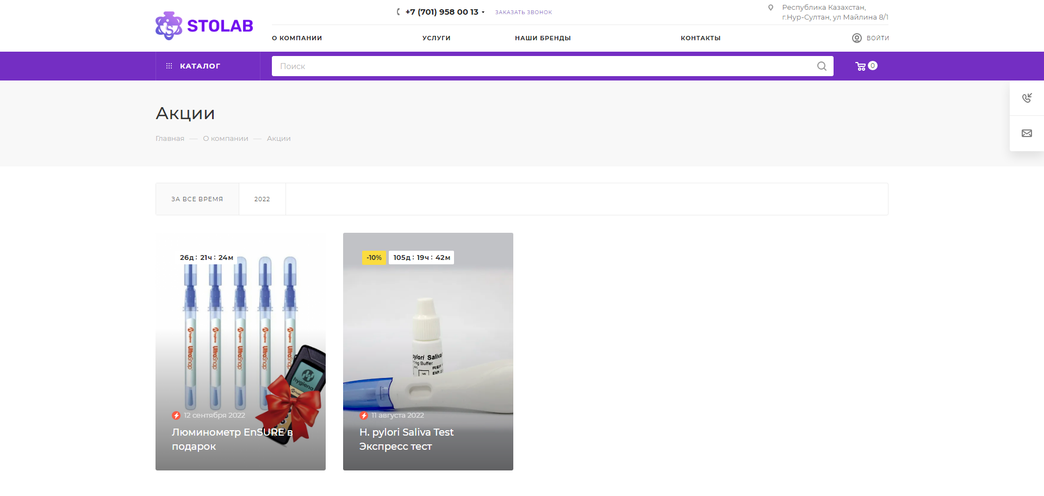This screenshot has height=496, width=1044.
Task: Click the side envelope message icon
Action: pyautogui.click(x=1027, y=133)
